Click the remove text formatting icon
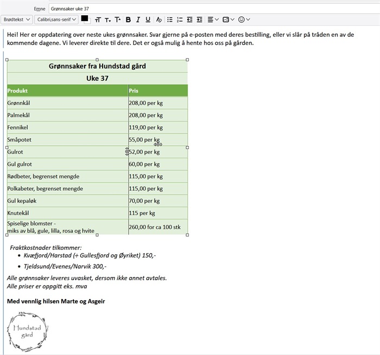This screenshot has height=355, width=380. 159,20
